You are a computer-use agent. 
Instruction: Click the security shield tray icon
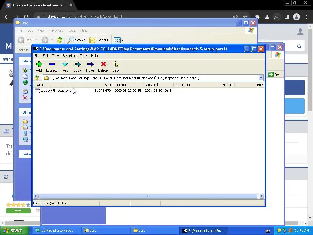279,230
